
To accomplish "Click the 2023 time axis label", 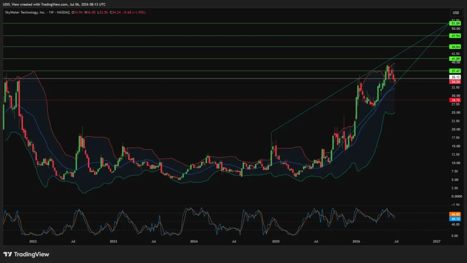I will pyautogui.click(x=113, y=241).
